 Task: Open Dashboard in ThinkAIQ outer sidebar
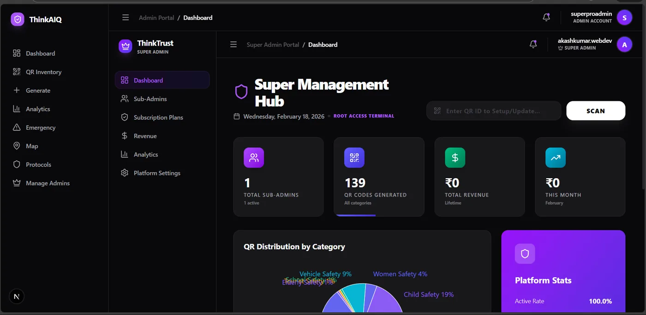[x=40, y=53]
